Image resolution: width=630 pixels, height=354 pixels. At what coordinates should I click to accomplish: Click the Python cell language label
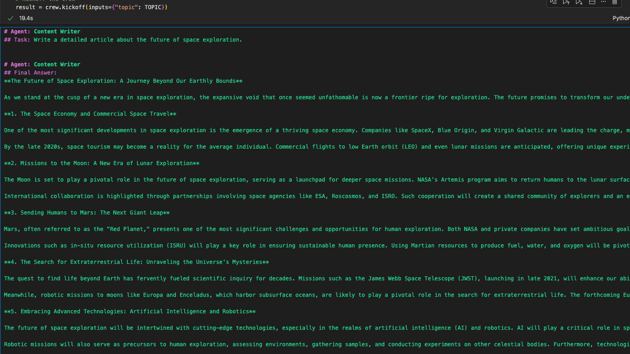(621, 18)
